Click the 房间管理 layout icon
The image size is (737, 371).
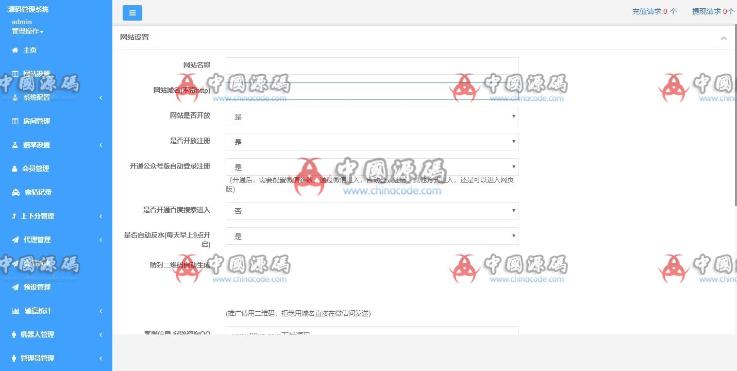pyautogui.click(x=15, y=121)
